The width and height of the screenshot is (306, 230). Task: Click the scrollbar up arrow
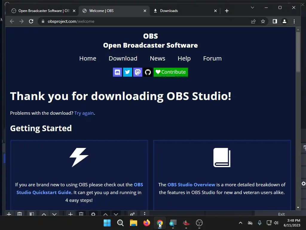tap(298, 30)
